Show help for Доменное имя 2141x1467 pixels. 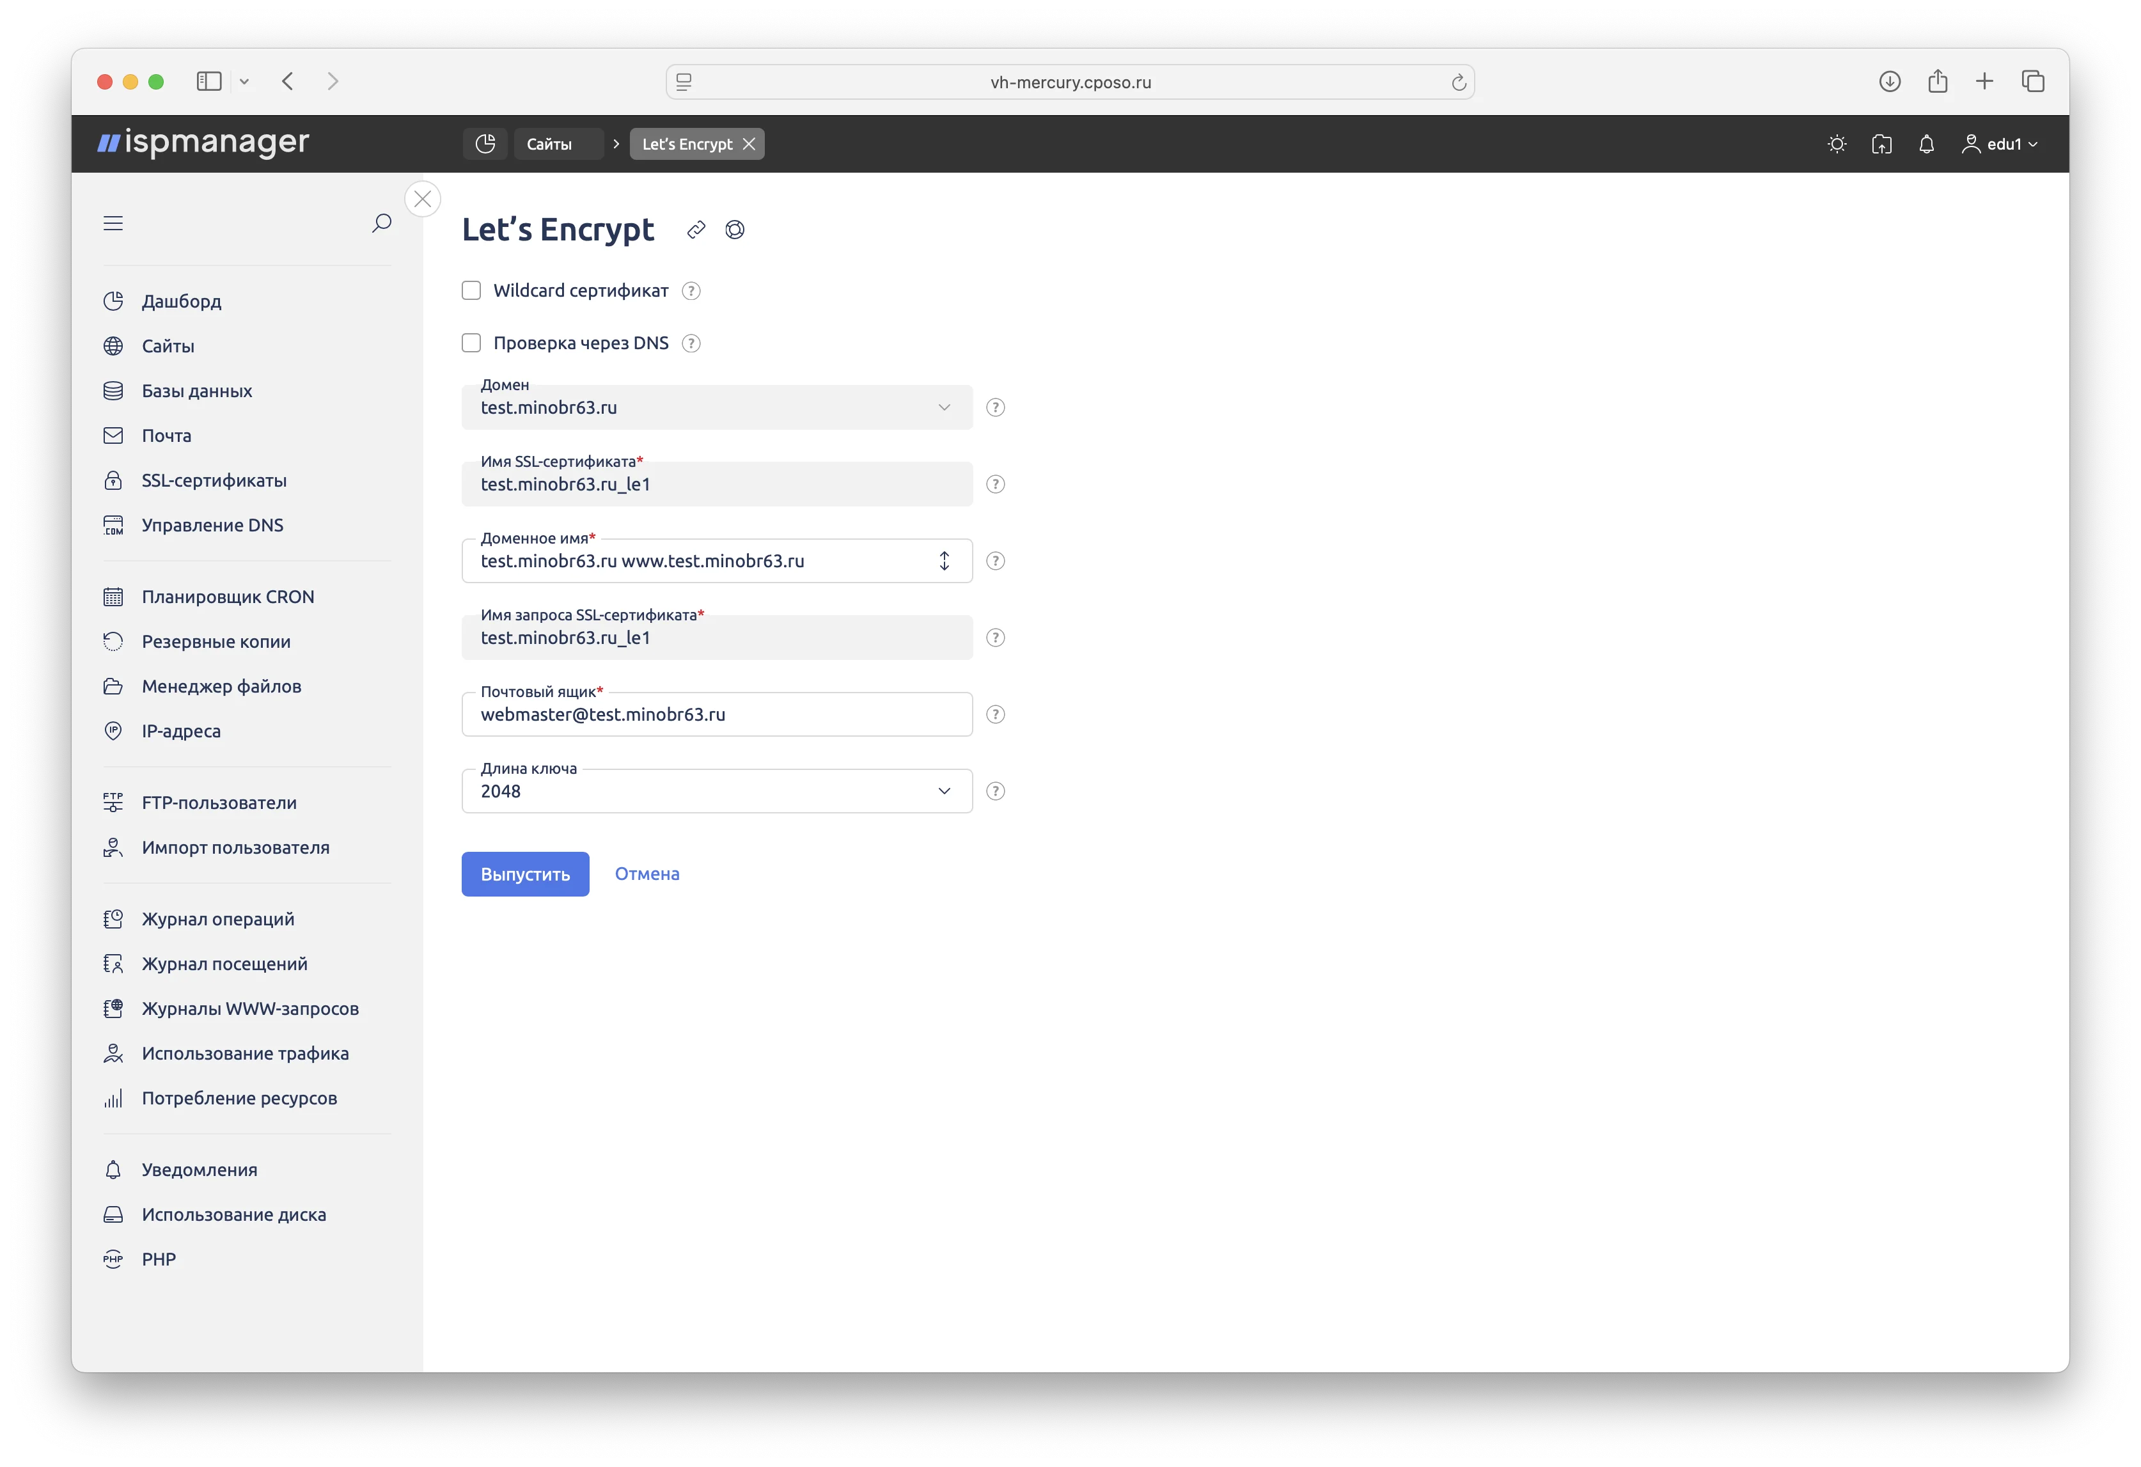[x=996, y=561]
